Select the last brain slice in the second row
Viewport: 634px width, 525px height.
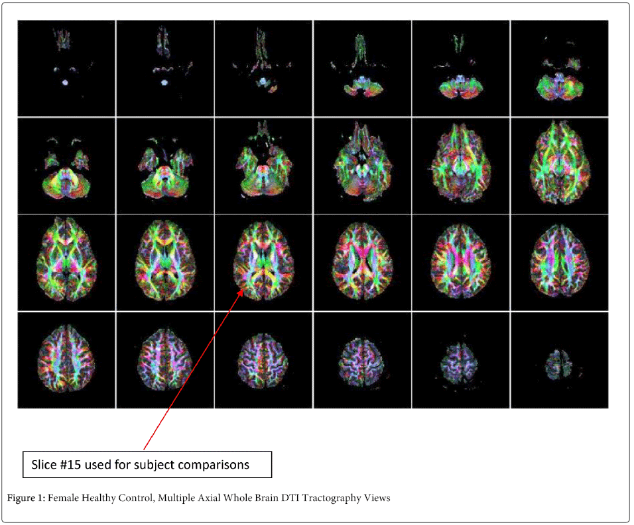[x=559, y=165]
